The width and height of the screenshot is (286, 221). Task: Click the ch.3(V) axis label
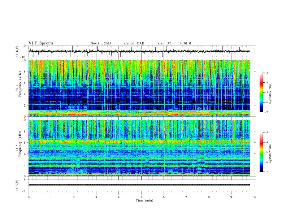pos(17,186)
